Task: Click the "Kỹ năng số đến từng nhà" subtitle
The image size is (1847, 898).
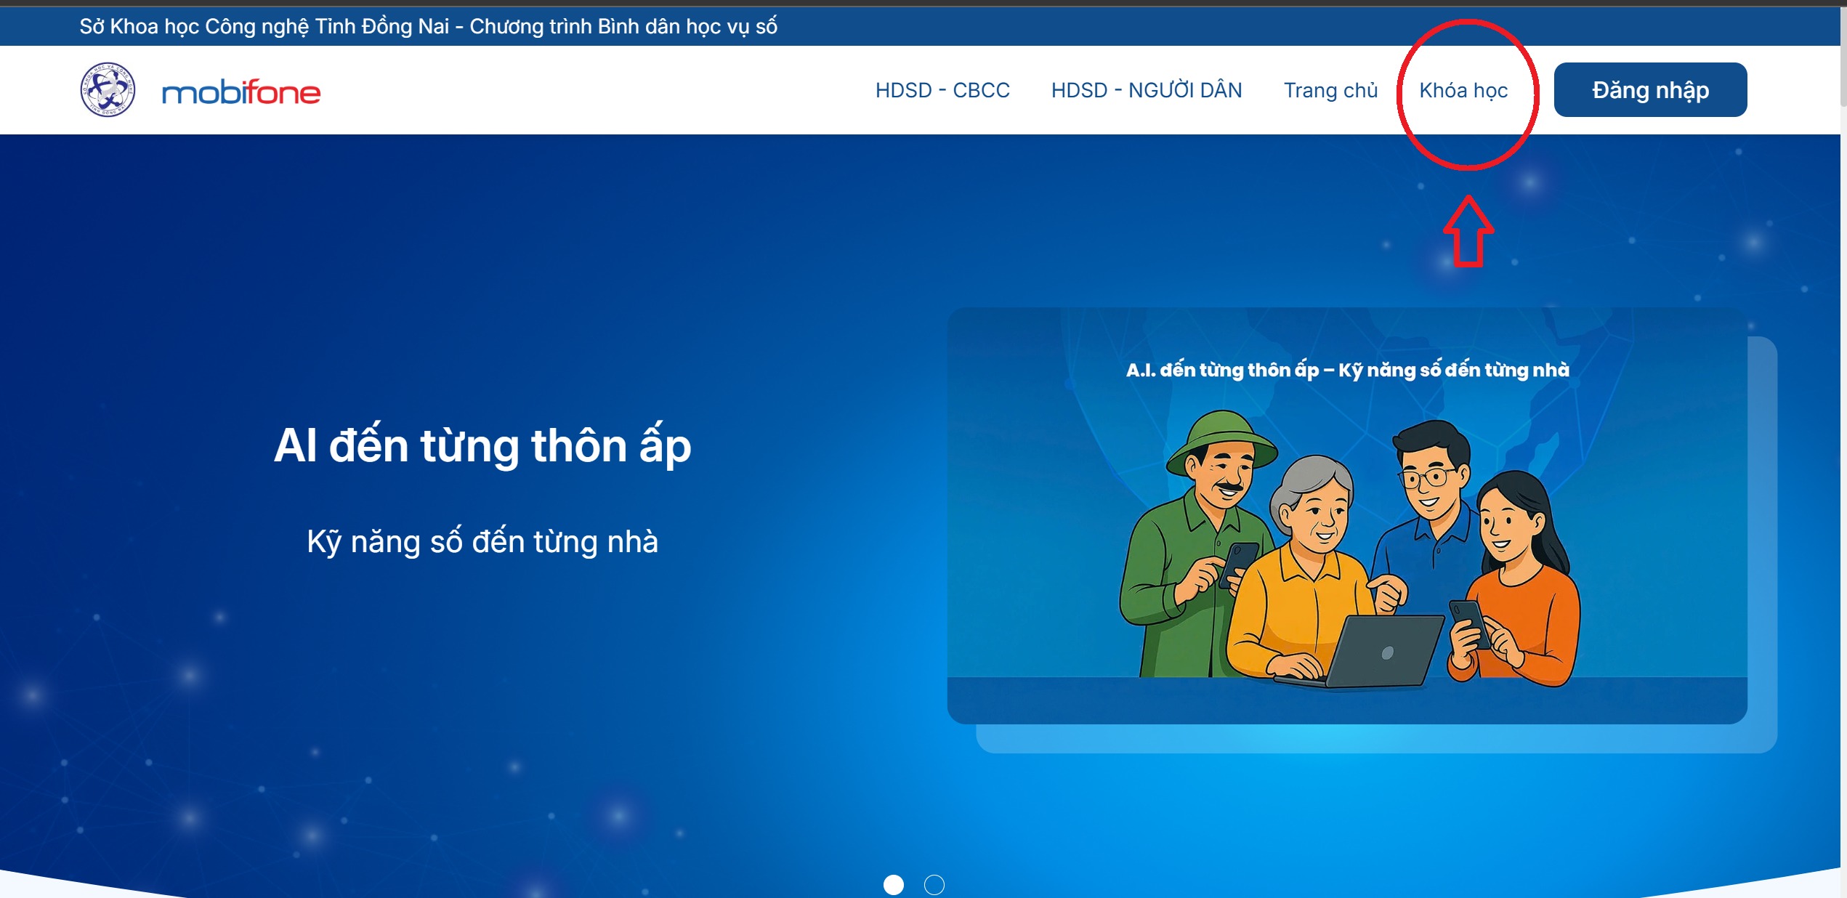Action: pyautogui.click(x=482, y=542)
